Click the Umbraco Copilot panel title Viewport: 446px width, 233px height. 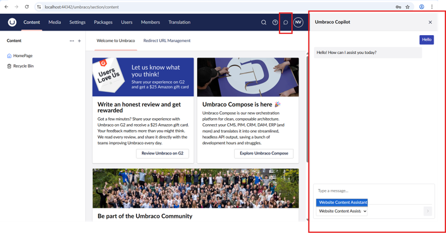(x=333, y=22)
